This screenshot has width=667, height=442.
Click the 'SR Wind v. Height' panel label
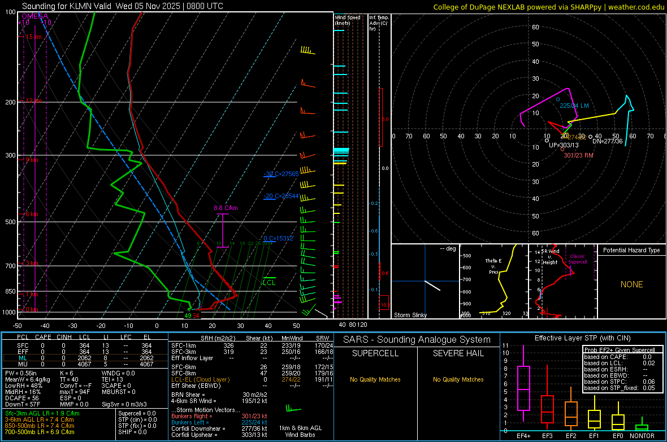click(x=550, y=257)
